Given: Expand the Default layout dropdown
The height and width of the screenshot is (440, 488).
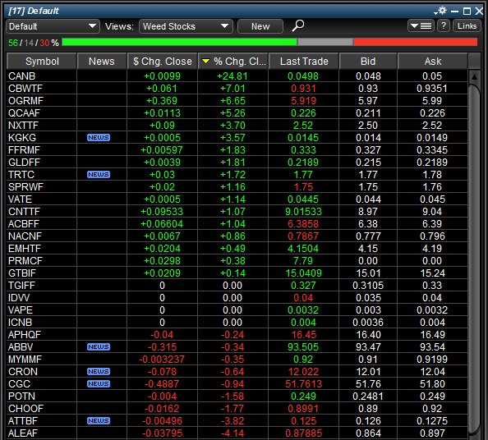Looking at the screenshot, I should [53, 26].
